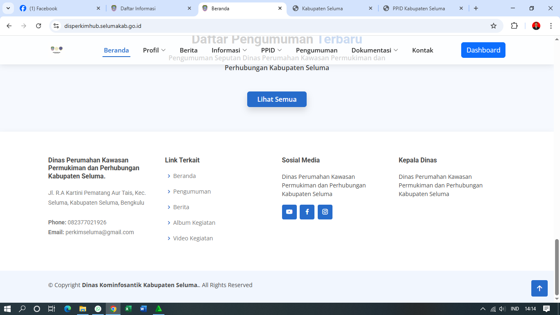Open the Chrome extensions puzzle icon

[x=514, y=26]
